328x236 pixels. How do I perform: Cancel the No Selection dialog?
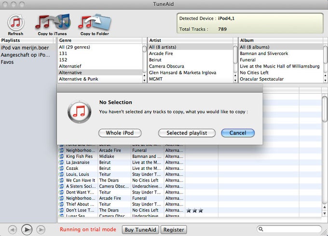coord(238,133)
